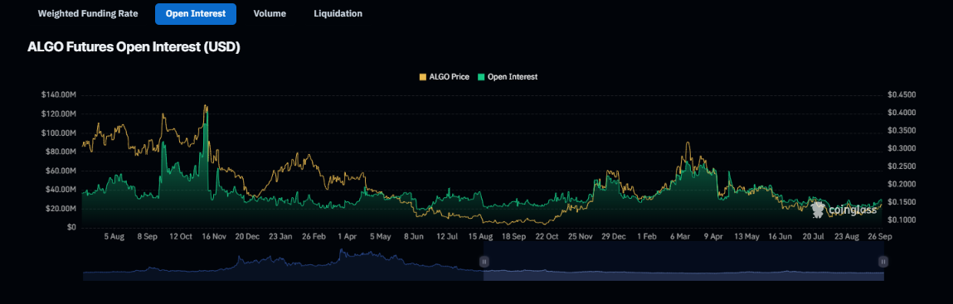953x304 pixels.
Task: Click the yellow ALGO Price legend swatch
Action: (x=423, y=77)
